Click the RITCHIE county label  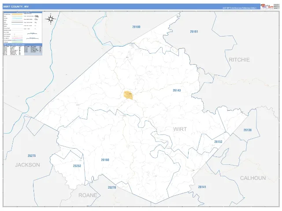(239, 60)
